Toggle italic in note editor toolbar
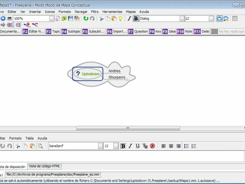The image size is (245, 184). [130, 146]
